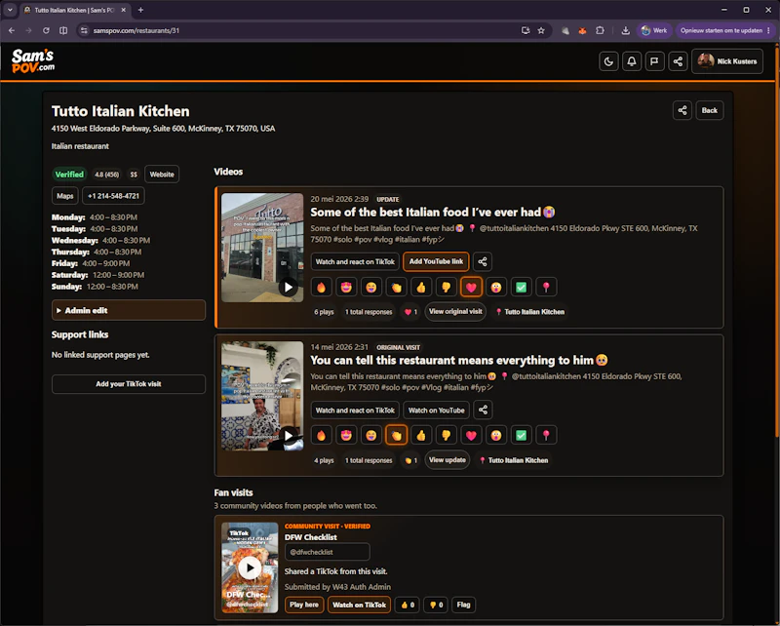
Task: Toggle the selected heart reaction on update video
Action: [x=471, y=287]
